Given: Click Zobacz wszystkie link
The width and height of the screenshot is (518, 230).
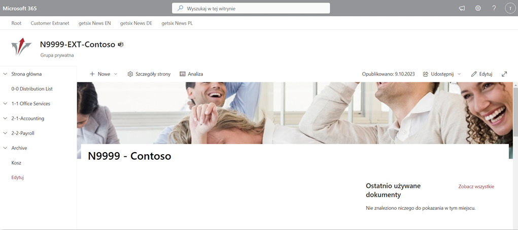Looking at the screenshot, I should (476, 187).
